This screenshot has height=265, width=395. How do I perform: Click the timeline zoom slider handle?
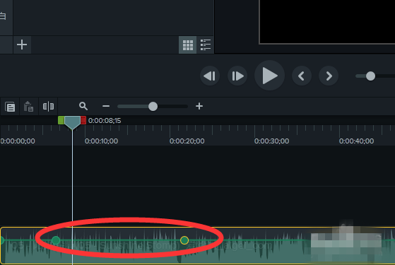[153, 106]
